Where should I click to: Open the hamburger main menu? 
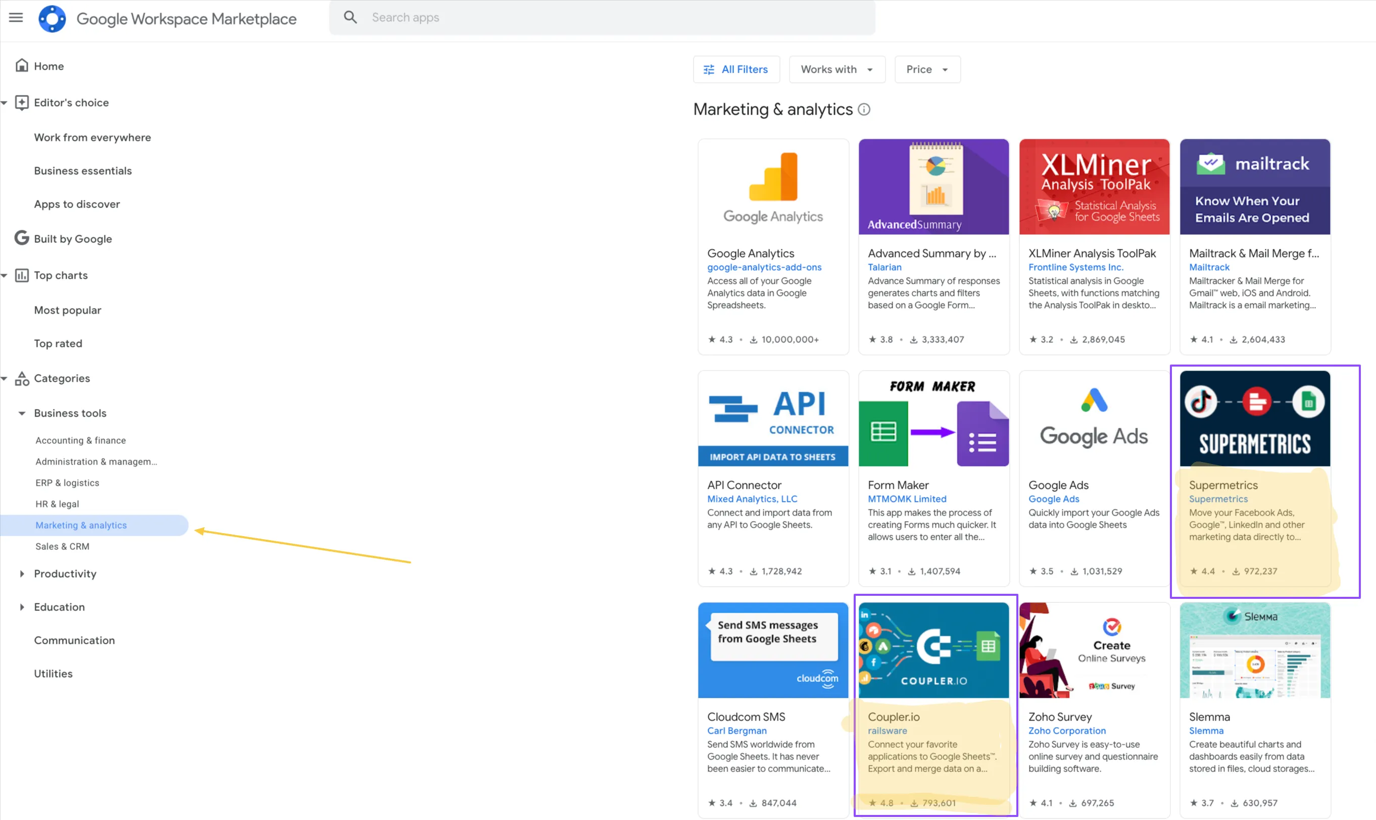pos(16,18)
